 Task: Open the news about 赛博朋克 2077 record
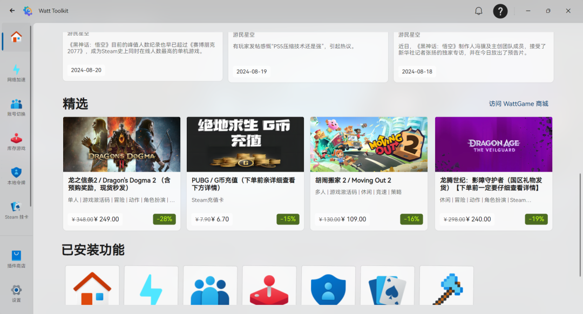(143, 56)
